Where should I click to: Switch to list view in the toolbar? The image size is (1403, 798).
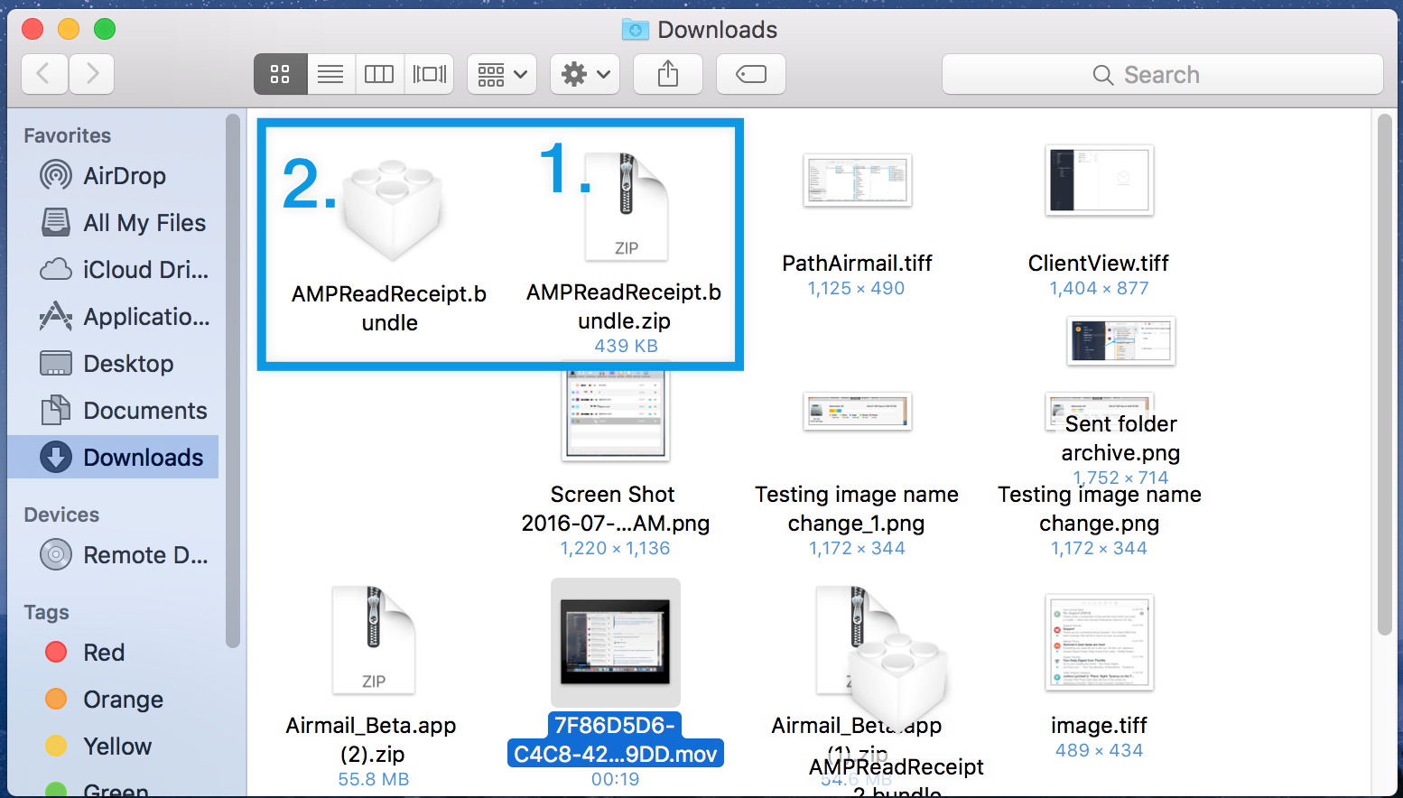tap(330, 74)
